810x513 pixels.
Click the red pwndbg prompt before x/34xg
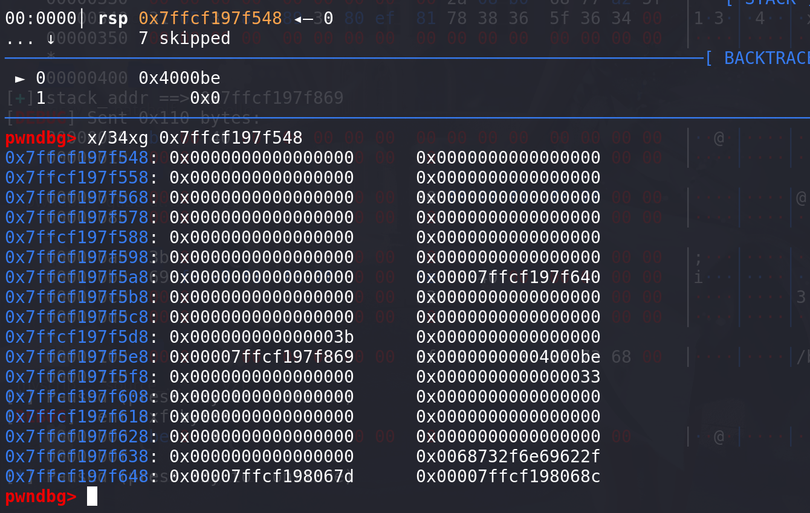click(x=40, y=138)
